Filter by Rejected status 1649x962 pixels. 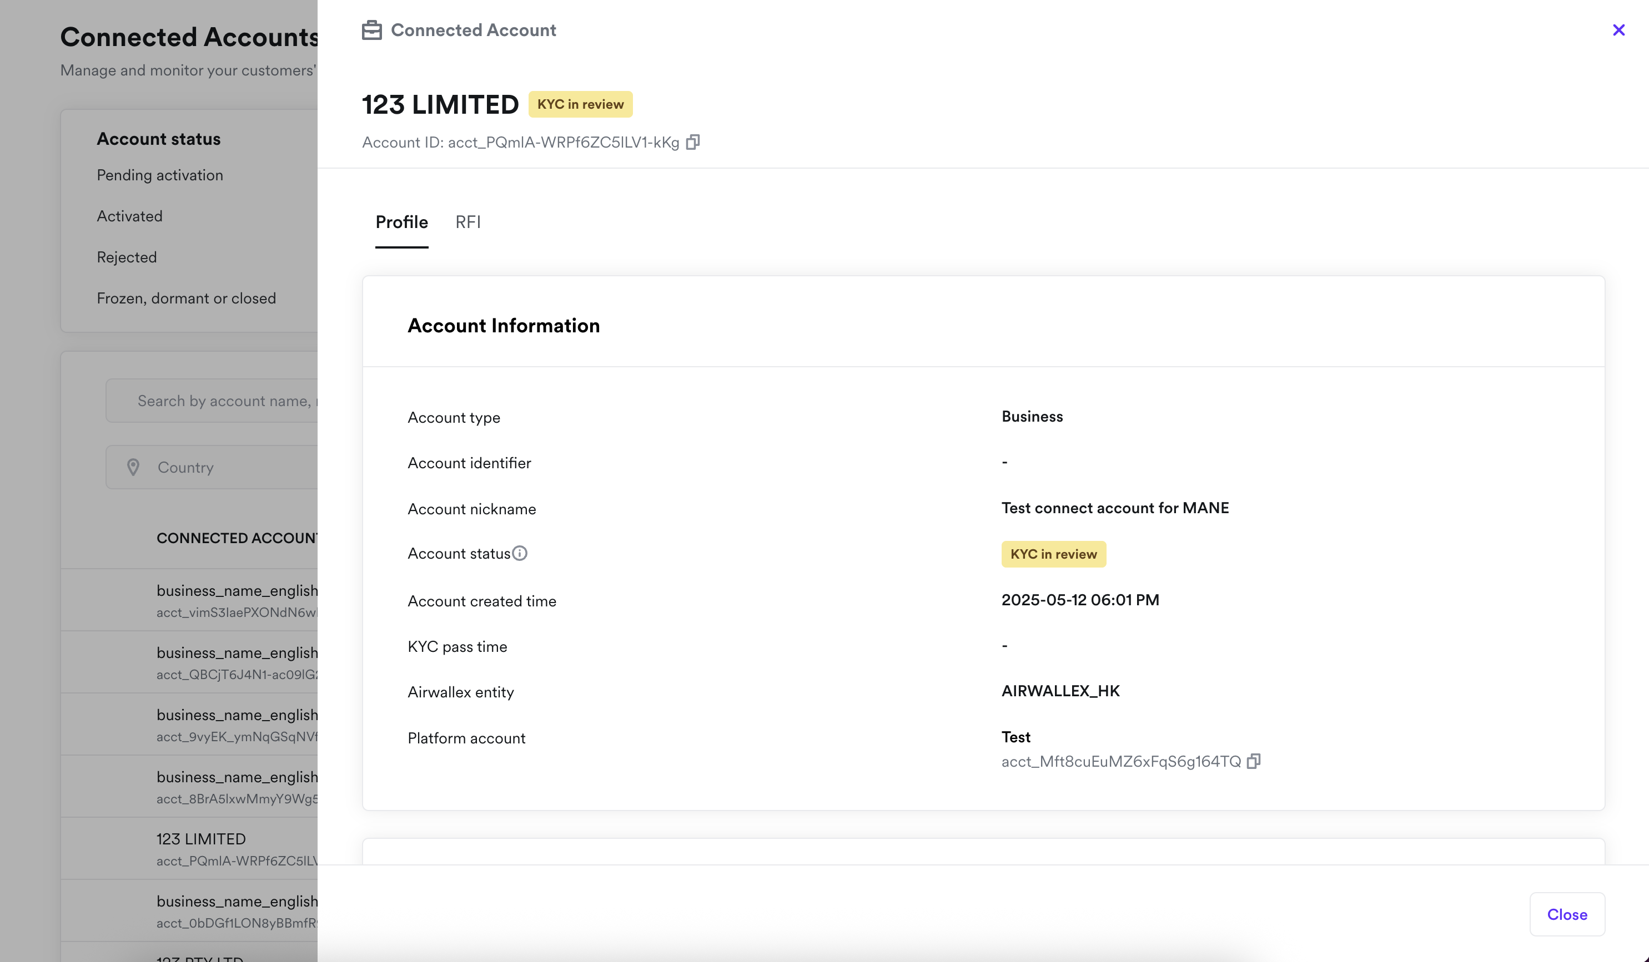tap(127, 257)
